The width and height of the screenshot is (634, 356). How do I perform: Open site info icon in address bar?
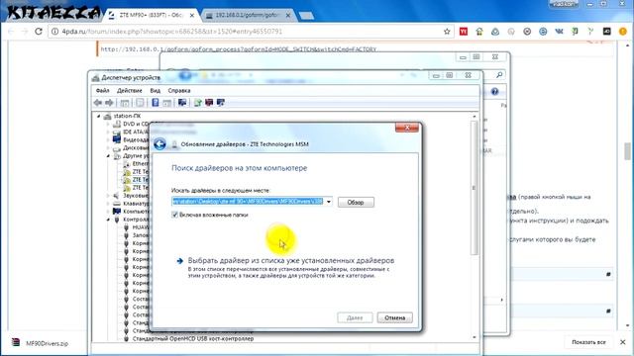[55, 31]
